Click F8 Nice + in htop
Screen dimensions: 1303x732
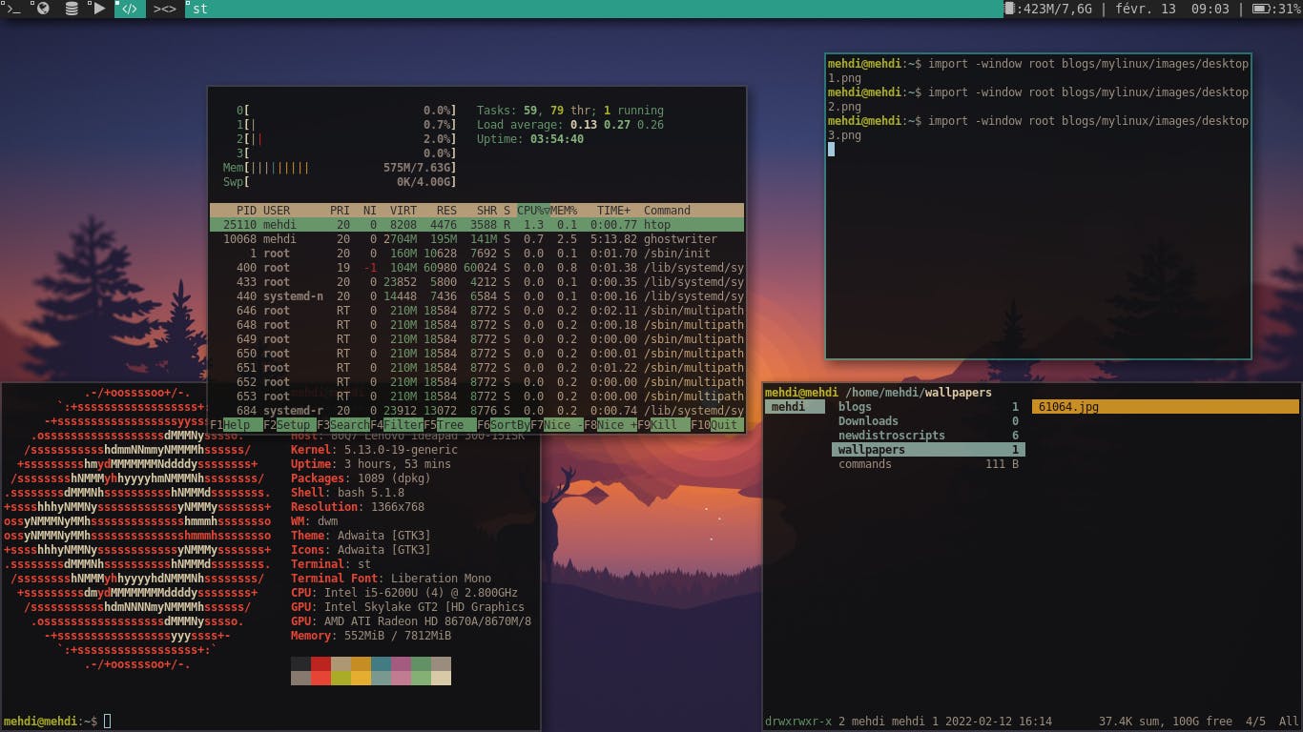(x=610, y=425)
